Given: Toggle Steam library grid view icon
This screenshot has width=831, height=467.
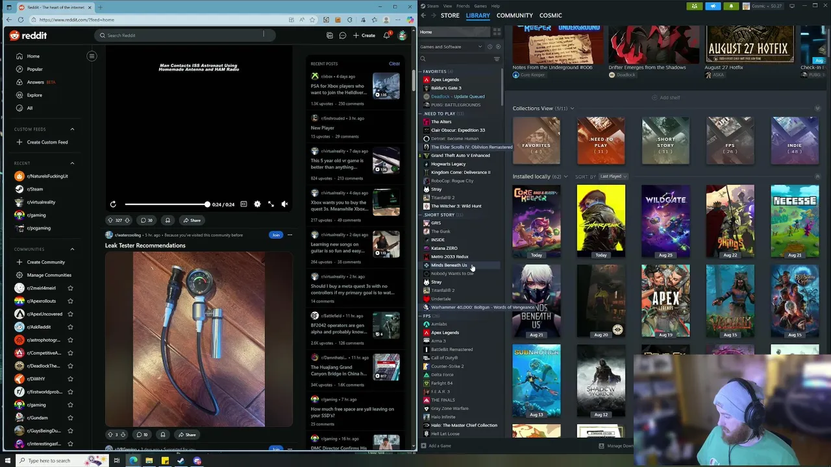Looking at the screenshot, I should click(x=497, y=32).
